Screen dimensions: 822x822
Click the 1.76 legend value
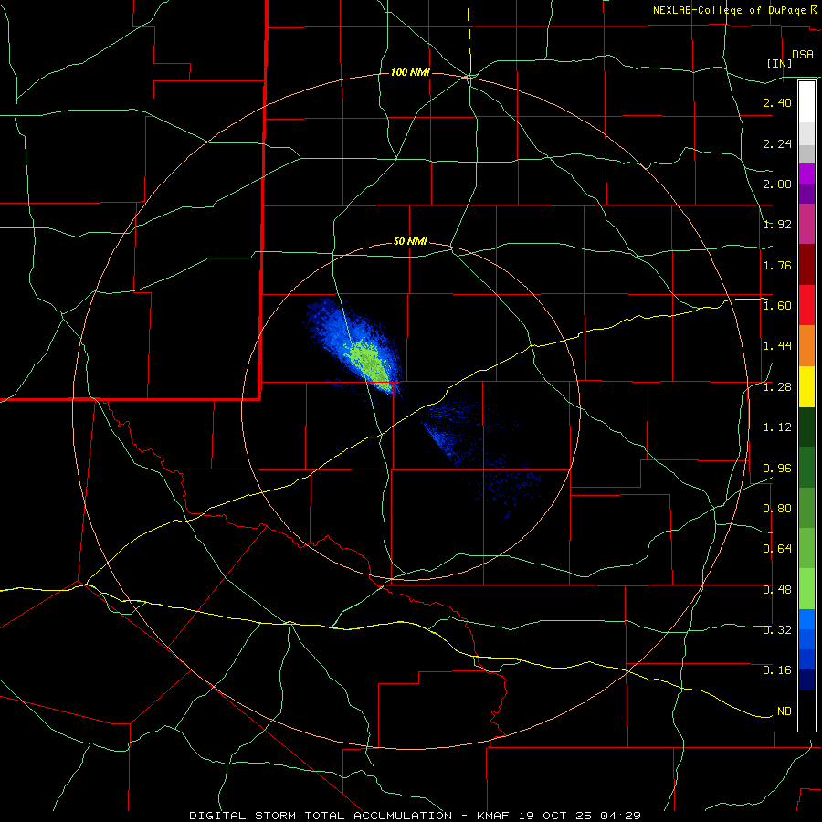click(x=777, y=265)
